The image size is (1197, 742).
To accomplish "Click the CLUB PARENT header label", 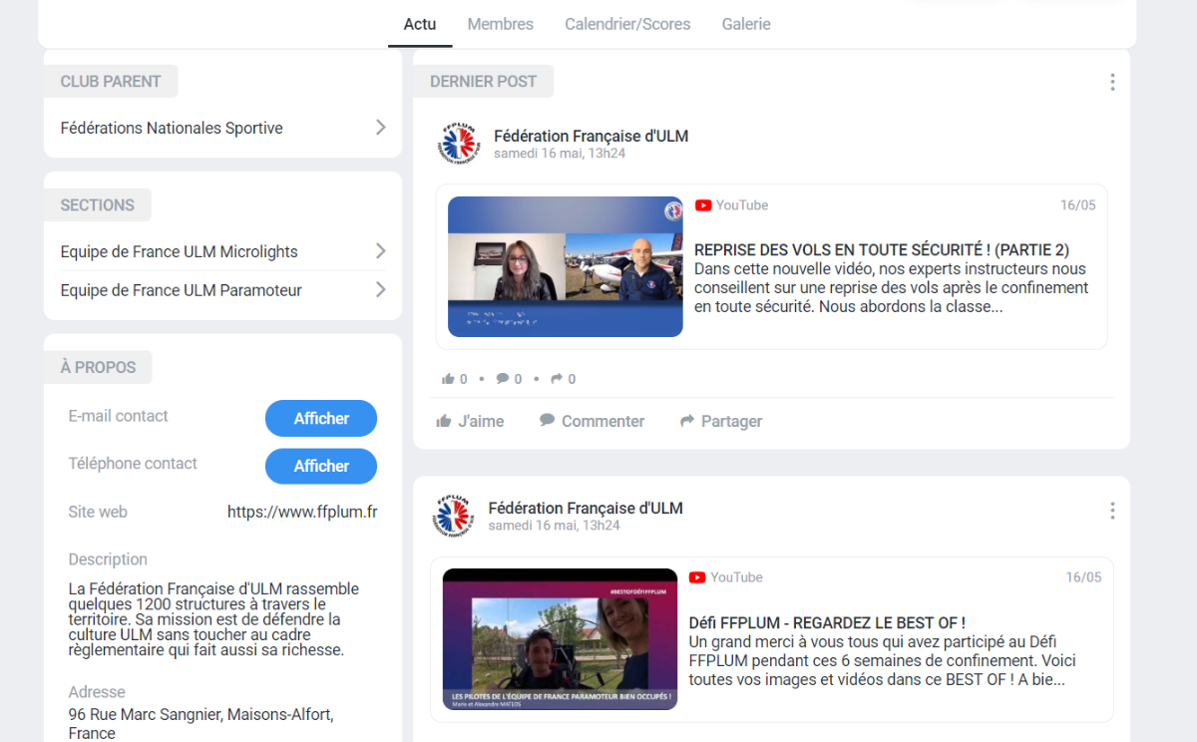I will (x=111, y=82).
